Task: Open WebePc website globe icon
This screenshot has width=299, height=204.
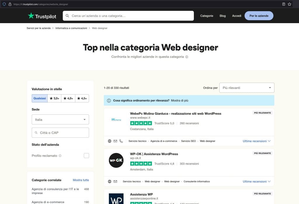Action: [x=110, y=141]
